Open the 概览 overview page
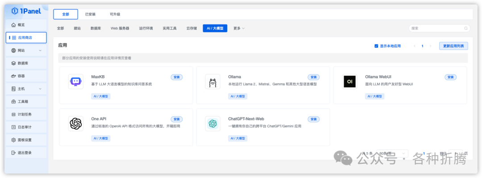The image size is (482, 178). 26,25
